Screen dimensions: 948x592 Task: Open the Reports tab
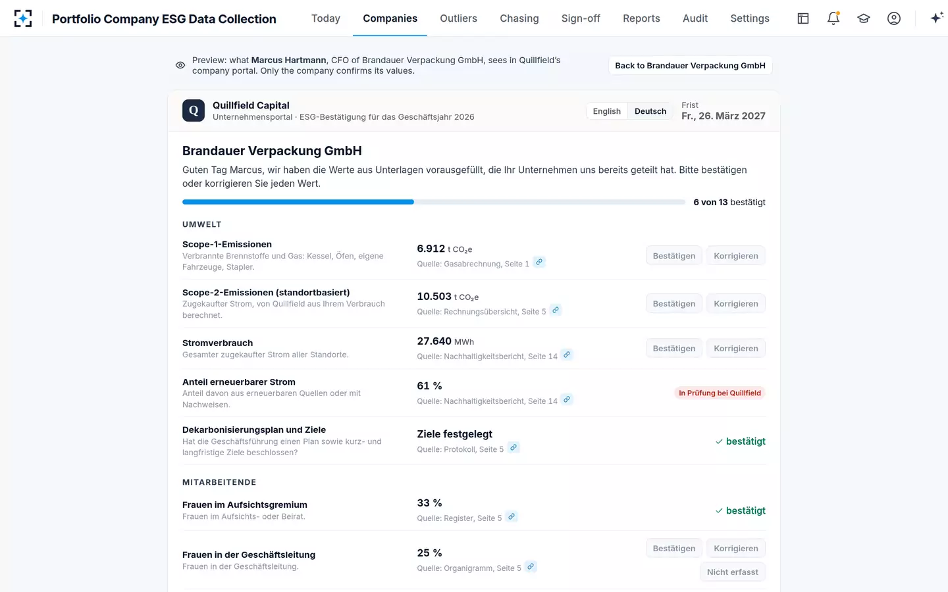pyautogui.click(x=641, y=18)
